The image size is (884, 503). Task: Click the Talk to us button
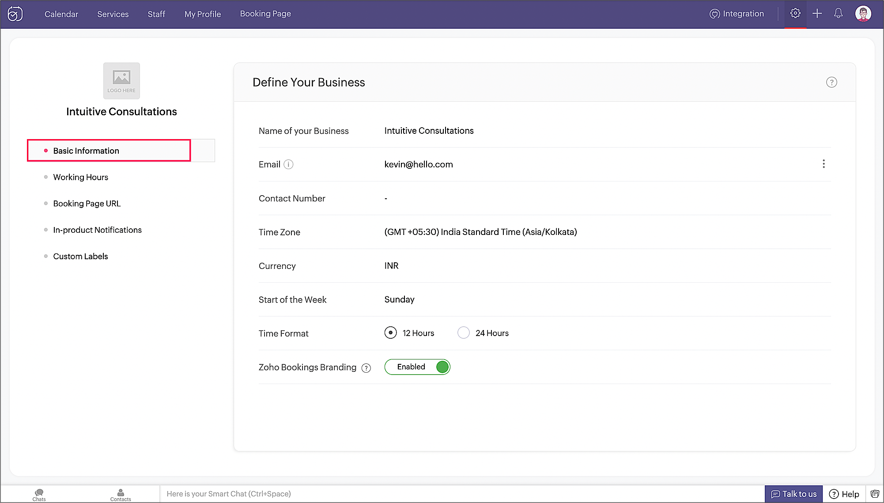pyautogui.click(x=793, y=494)
